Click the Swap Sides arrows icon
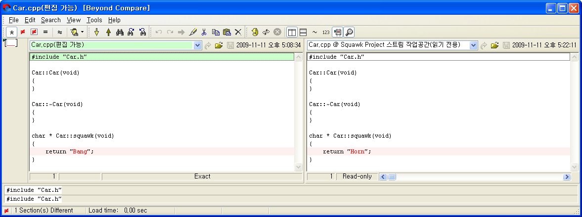The width and height of the screenshot is (582, 217). pos(266,32)
